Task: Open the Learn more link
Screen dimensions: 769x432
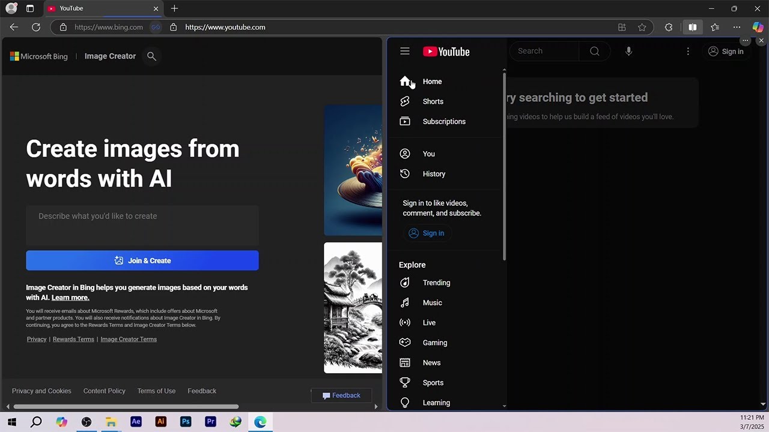Action: pyautogui.click(x=70, y=298)
